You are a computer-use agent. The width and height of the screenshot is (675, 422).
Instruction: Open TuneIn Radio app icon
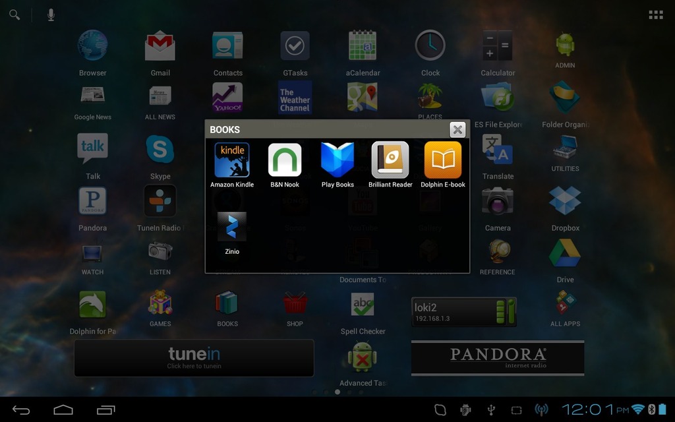[x=160, y=200]
